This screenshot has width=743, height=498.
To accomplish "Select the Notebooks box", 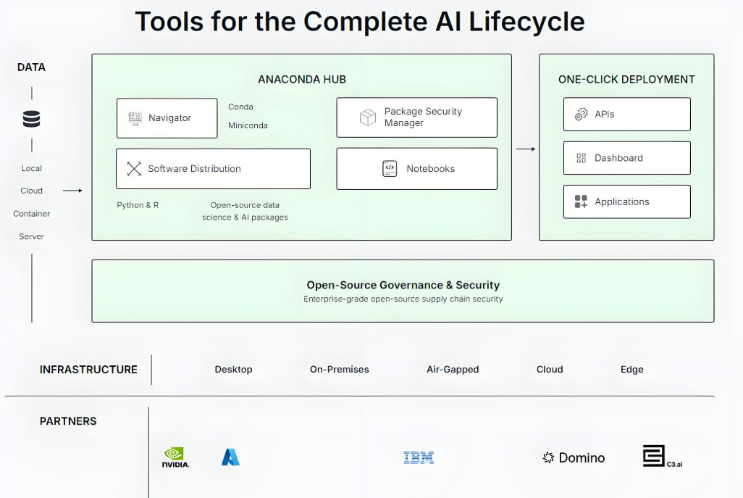I will [417, 169].
